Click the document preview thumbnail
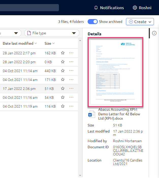 tap(116, 72)
